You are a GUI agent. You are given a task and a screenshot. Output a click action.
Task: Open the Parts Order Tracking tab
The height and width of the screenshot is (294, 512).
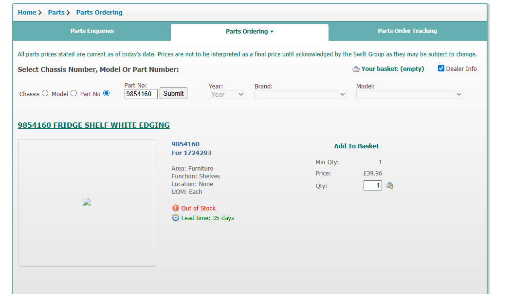[x=407, y=31]
